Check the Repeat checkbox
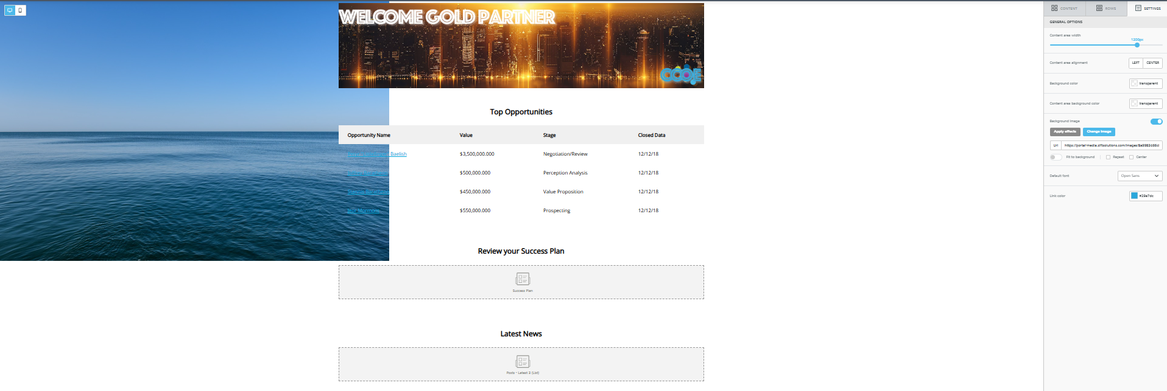 (1108, 157)
